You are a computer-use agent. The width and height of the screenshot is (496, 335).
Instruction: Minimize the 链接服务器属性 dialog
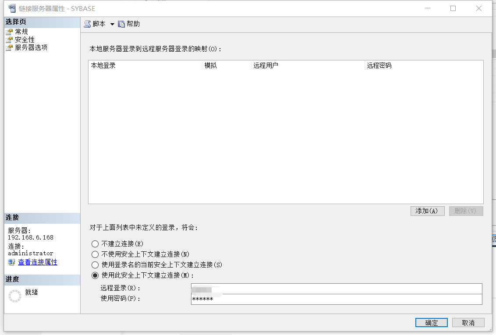(427, 8)
